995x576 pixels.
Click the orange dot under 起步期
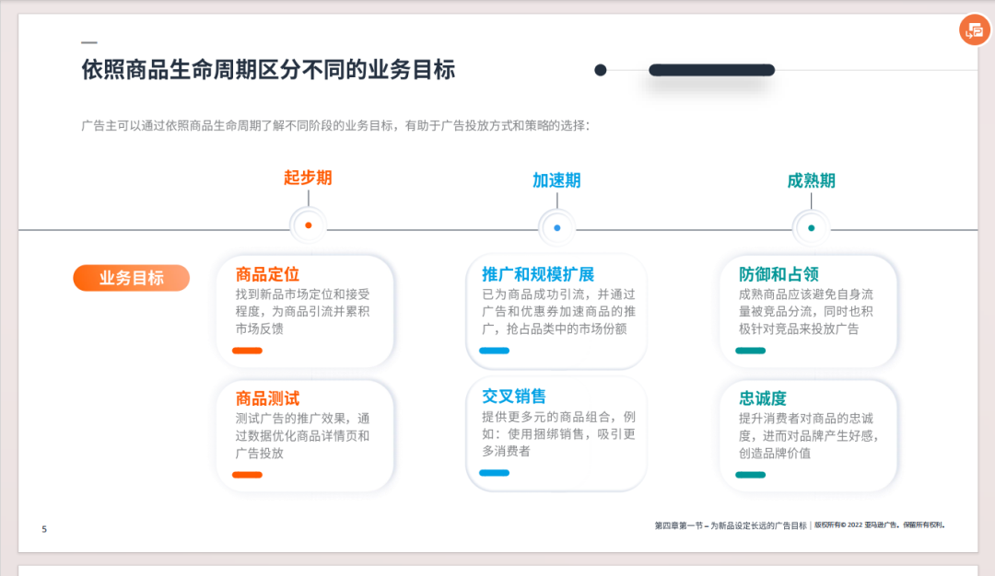[x=308, y=224]
